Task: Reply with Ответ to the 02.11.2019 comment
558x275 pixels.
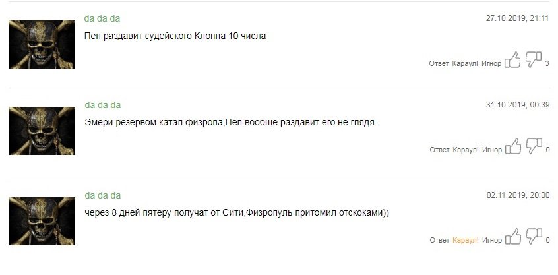Action: (439, 241)
